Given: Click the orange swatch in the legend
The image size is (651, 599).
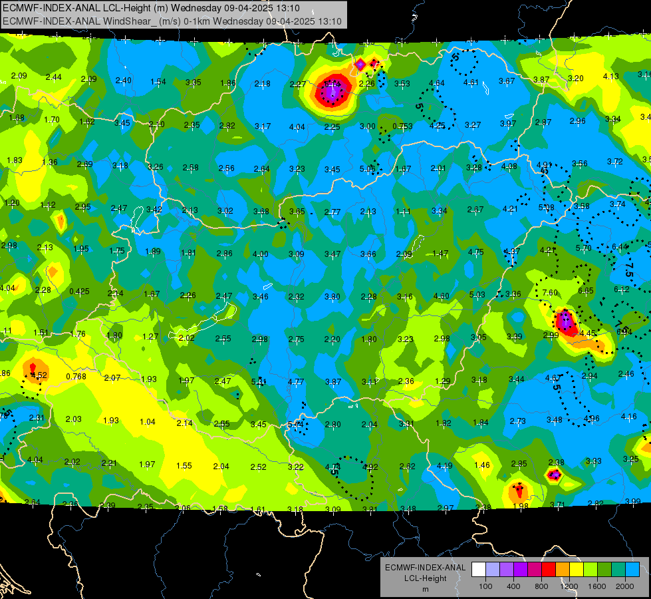Looking at the screenshot, I should (563, 570).
